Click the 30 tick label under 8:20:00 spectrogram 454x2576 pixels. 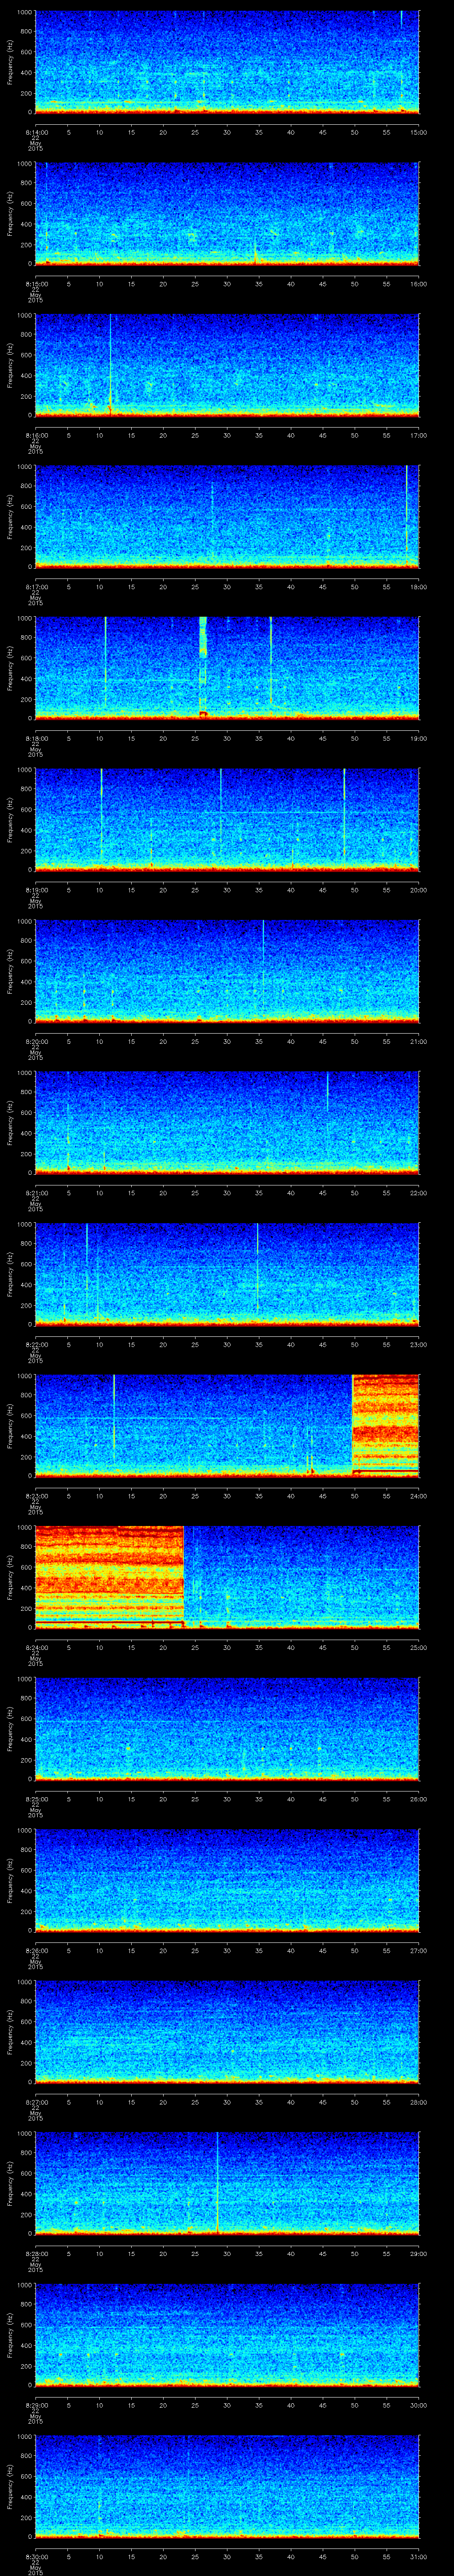click(x=227, y=1041)
